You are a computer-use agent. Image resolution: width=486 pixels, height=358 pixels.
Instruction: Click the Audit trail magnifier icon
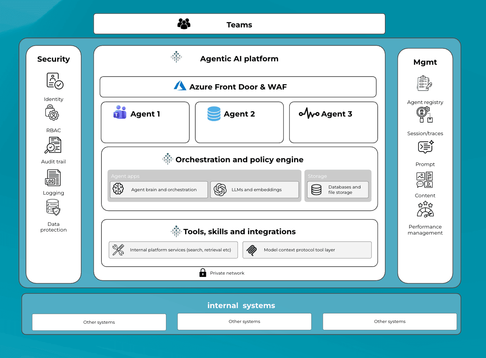(53, 145)
